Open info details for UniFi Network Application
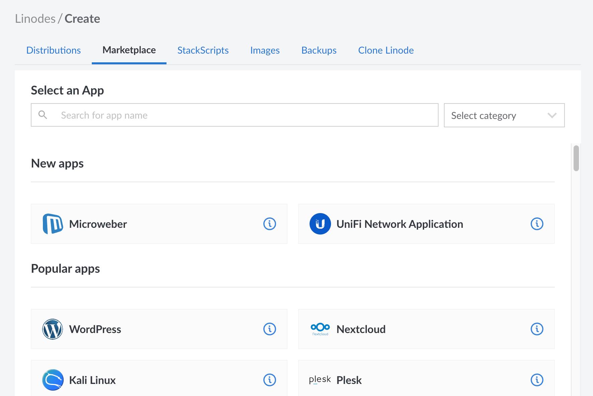The image size is (593, 396). pyautogui.click(x=537, y=224)
